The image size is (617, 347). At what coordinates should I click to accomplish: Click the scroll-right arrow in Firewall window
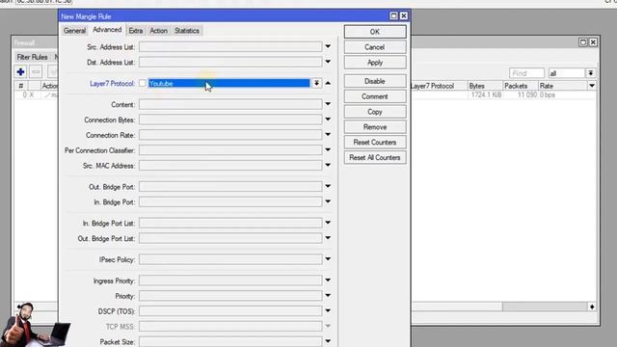592,307
